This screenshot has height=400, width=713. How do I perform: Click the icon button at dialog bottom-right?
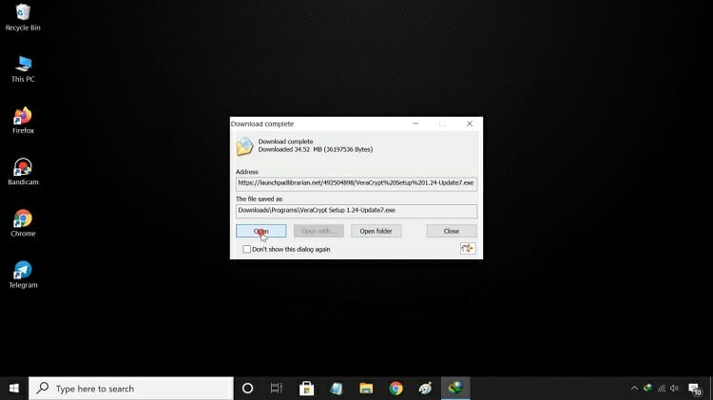tap(467, 249)
